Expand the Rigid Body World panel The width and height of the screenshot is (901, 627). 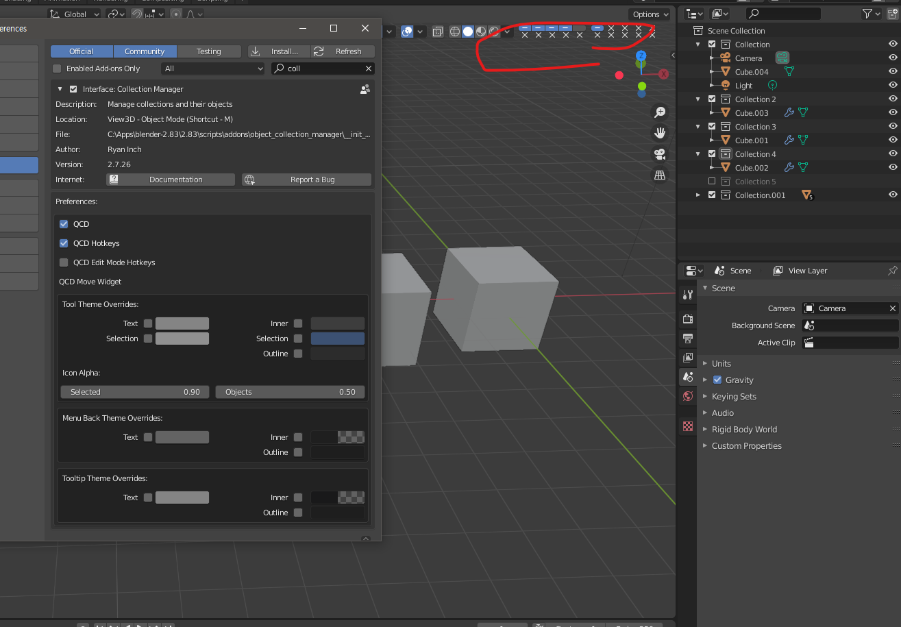[x=705, y=429]
